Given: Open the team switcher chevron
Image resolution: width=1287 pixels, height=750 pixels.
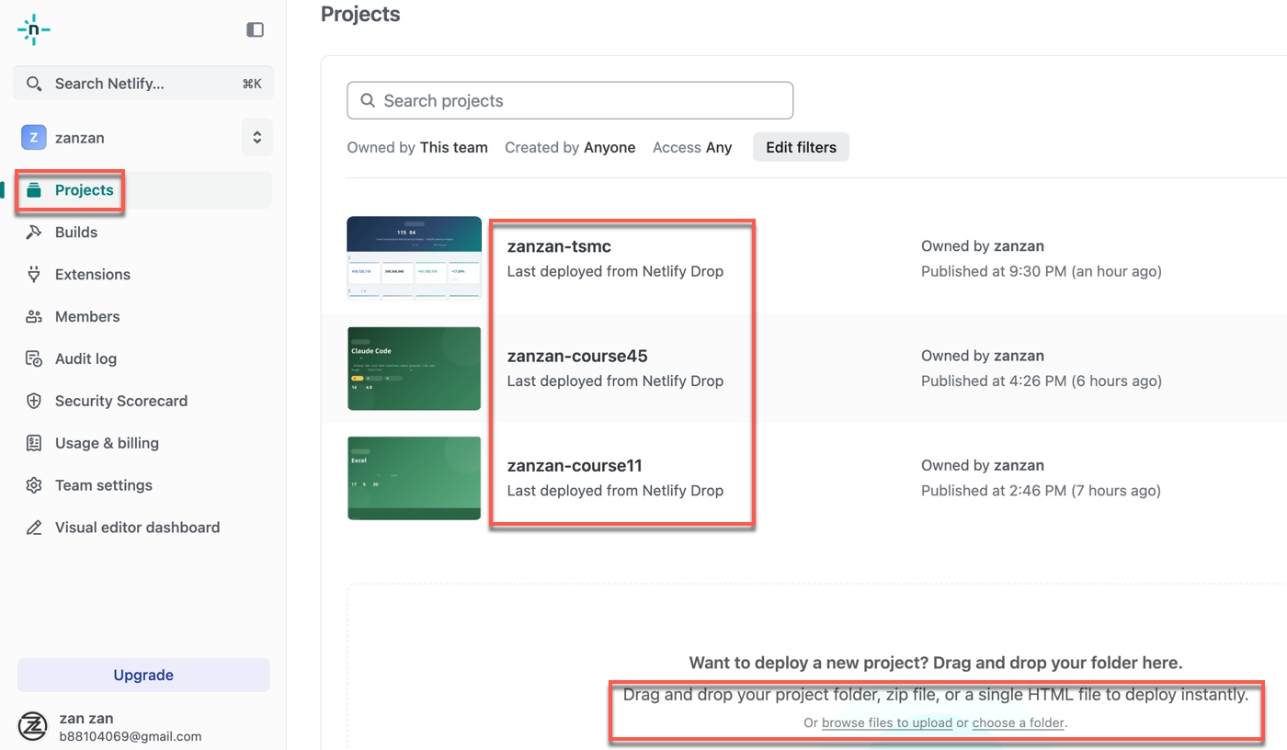Looking at the screenshot, I should tap(257, 138).
